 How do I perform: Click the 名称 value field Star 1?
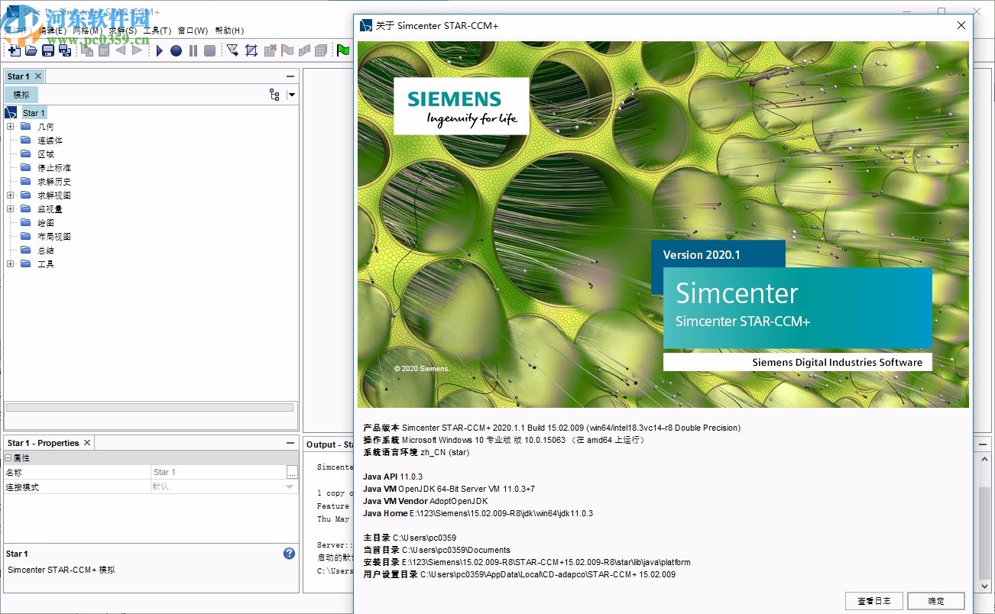[x=219, y=473]
